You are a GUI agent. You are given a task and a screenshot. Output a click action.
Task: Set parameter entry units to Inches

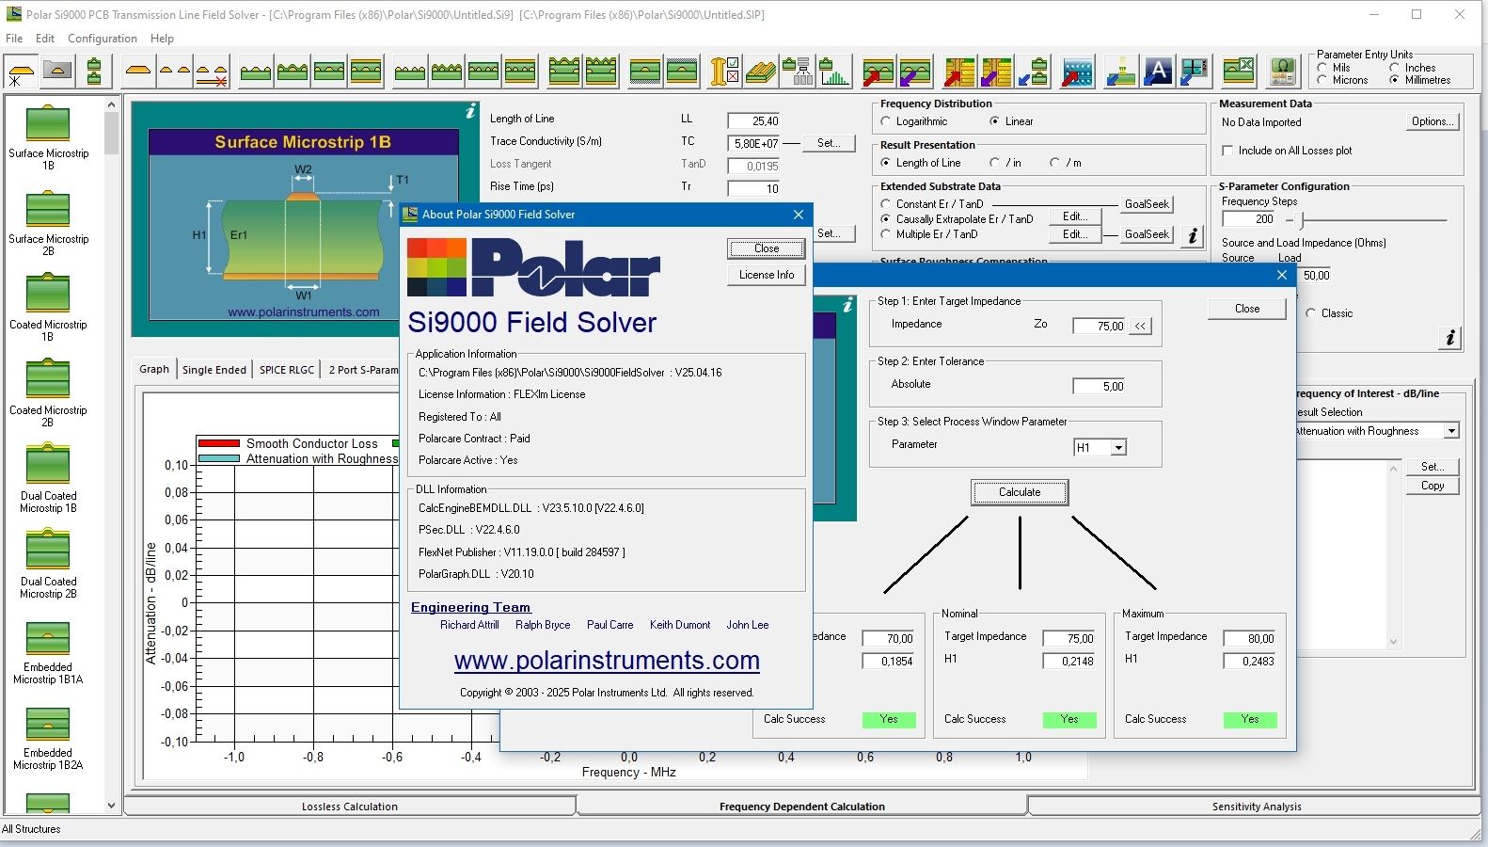(x=1413, y=68)
